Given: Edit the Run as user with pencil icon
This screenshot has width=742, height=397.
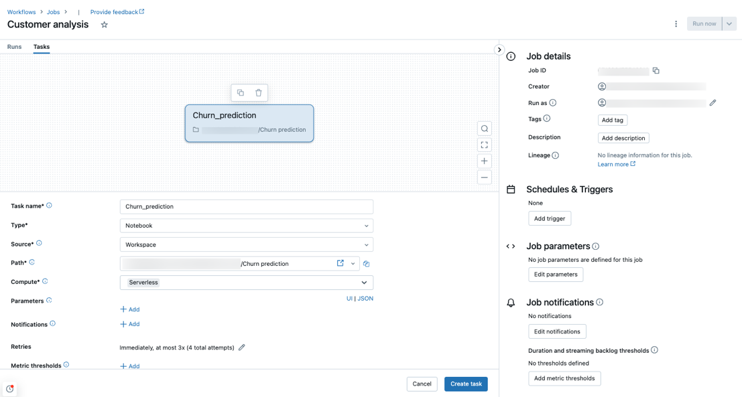Looking at the screenshot, I should click(713, 102).
